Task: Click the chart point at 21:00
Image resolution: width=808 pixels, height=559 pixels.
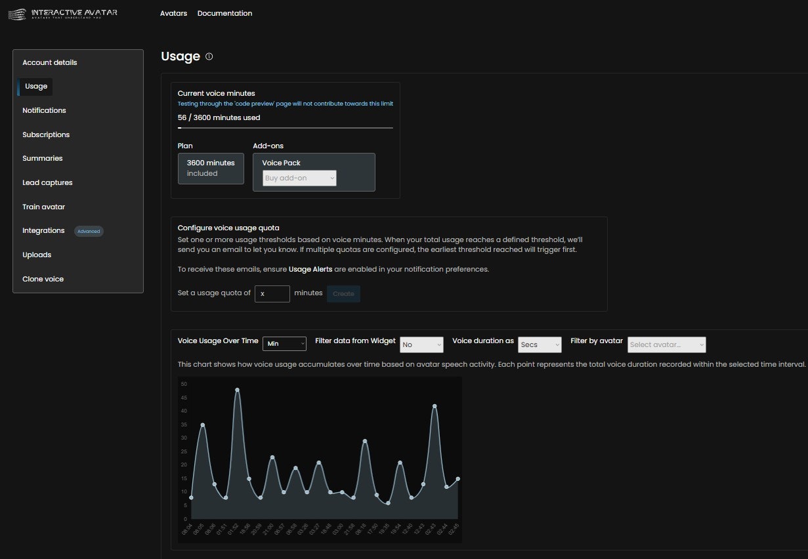Action: 272,457
